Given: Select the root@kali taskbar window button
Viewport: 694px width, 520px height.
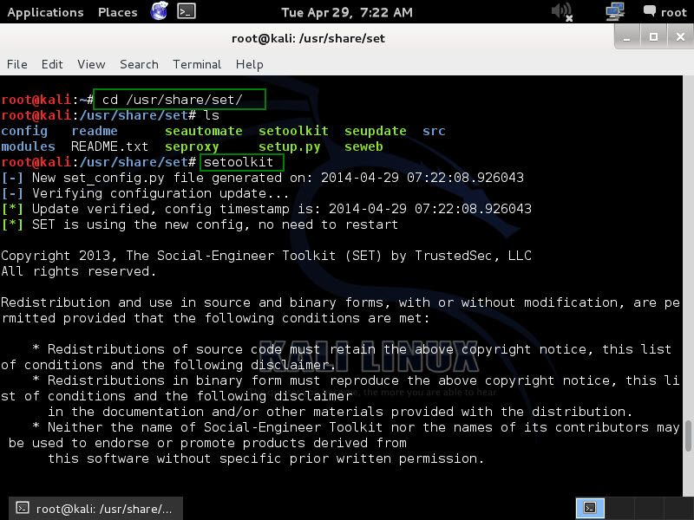Looking at the screenshot, I should tap(95, 509).
